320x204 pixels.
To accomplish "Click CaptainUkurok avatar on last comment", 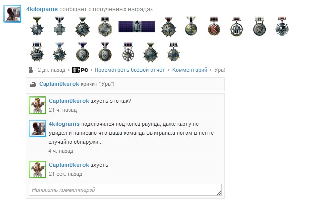I will pyautogui.click(x=38, y=169).
